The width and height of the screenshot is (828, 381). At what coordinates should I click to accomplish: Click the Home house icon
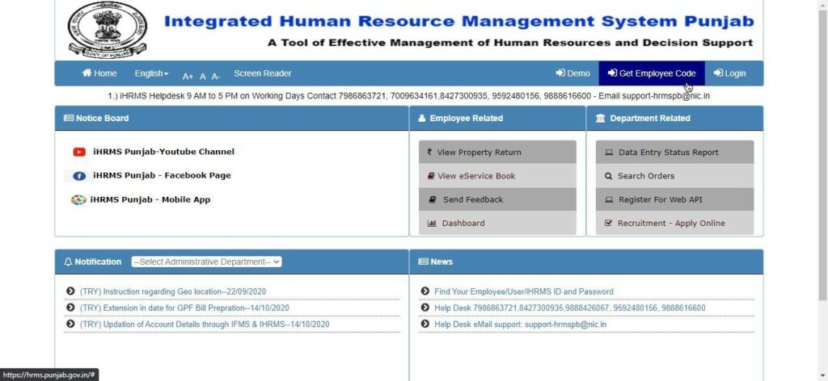coord(87,73)
